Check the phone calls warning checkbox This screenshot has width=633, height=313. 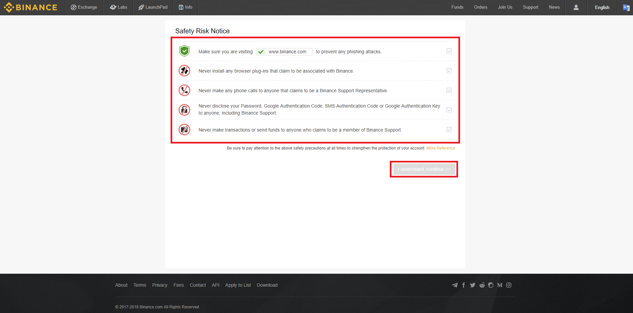coord(449,91)
